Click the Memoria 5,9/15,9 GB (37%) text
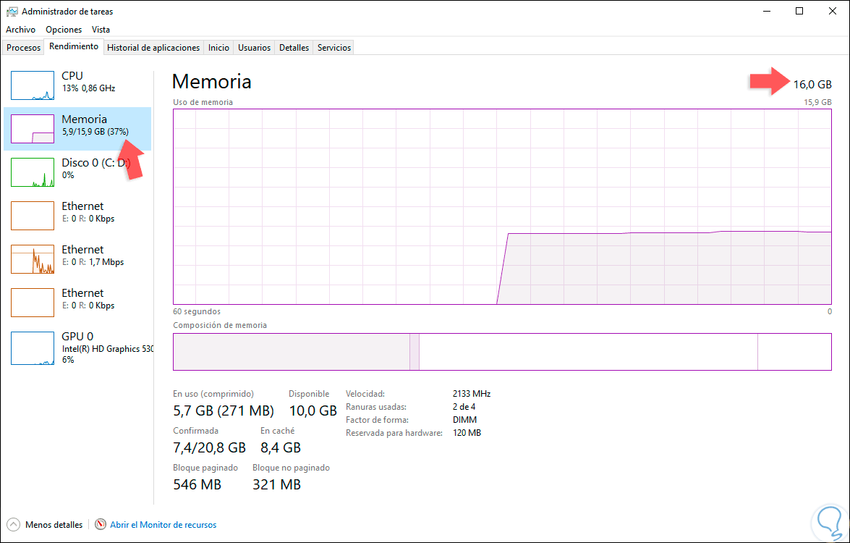850x543 pixels. pyautogui.click(x=95, y=125)
